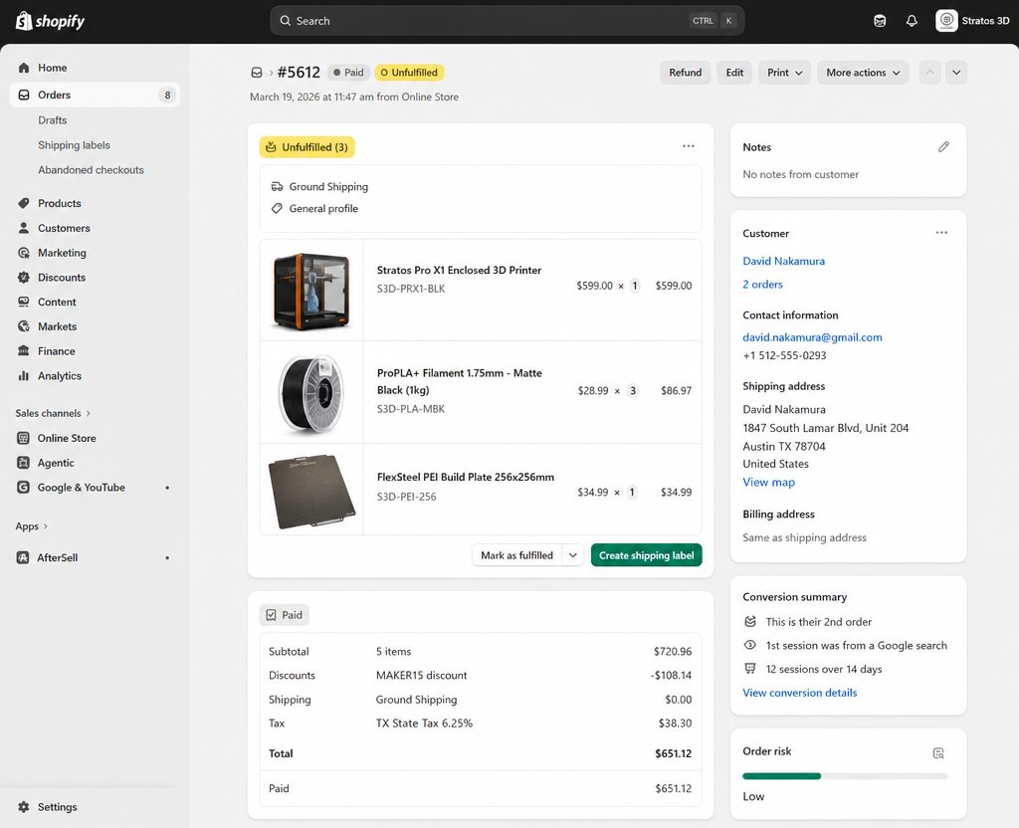The height and width of the screenshot is (828, 1019).
Task: Open ProPLA+ Filament product title
Action: (459, 381)
